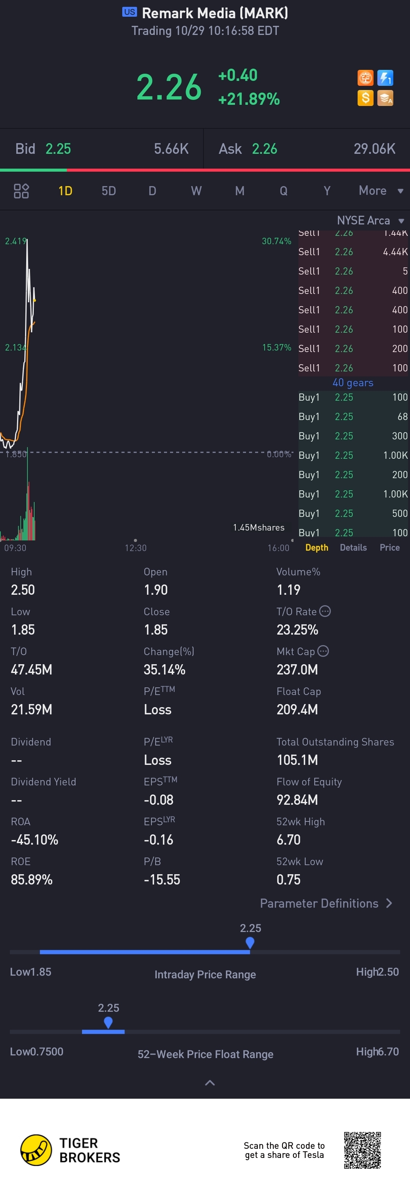410x1202 pixels.
Task: Select the 1D chart period
Action: 65,191
